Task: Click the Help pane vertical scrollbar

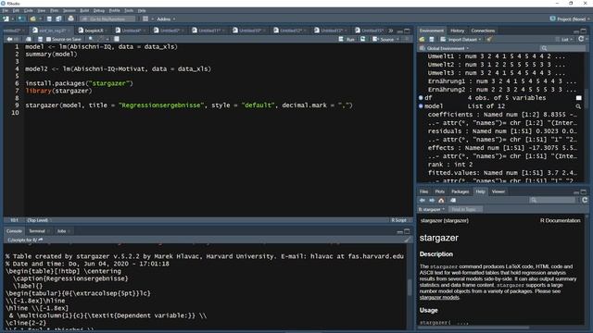Action: (x=587, y=270)
